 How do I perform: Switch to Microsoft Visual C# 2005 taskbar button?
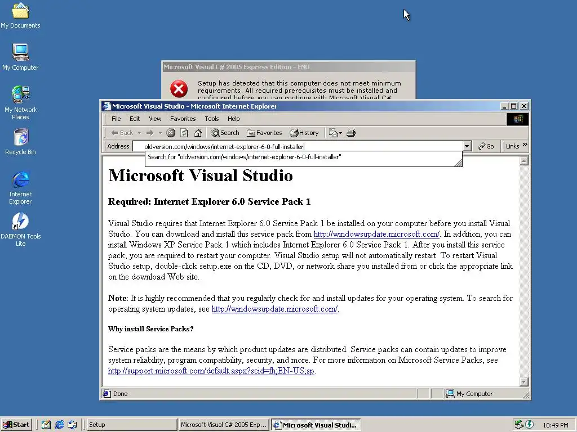click(x=223, y=425)
